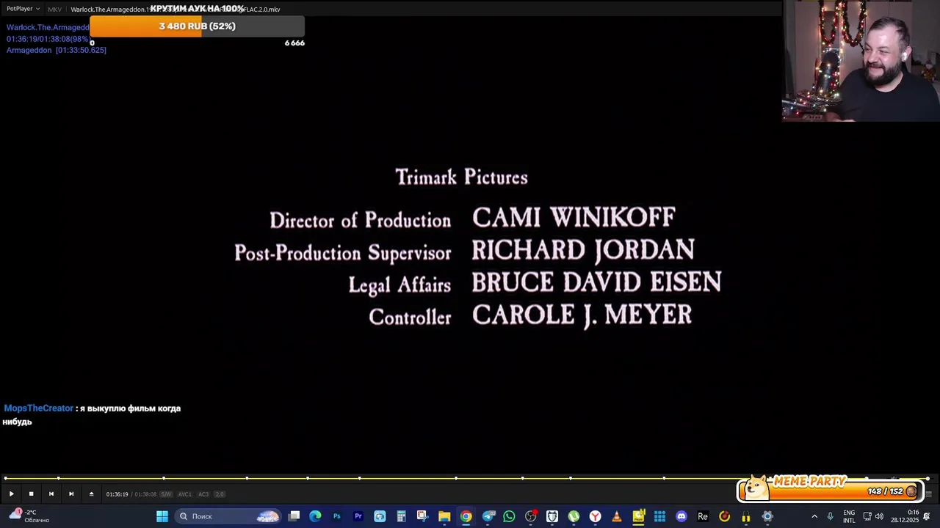This screenshot has width=940, height=528.
Task: Click the Eject/open file icon
Action: point(91,494)
